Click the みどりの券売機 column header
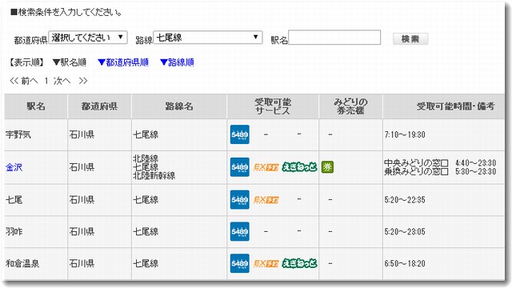The image size is (512, 288). (350, 106)
